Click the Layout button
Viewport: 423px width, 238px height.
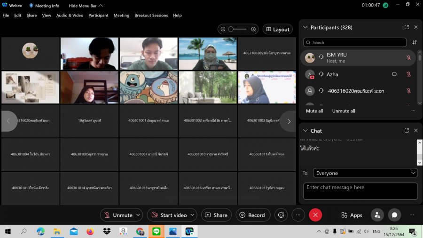click(x=277, y=29)
